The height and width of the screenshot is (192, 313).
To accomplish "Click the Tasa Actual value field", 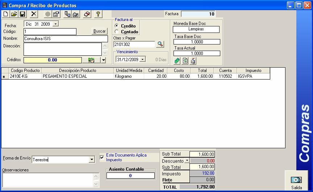I will point(197,54).
